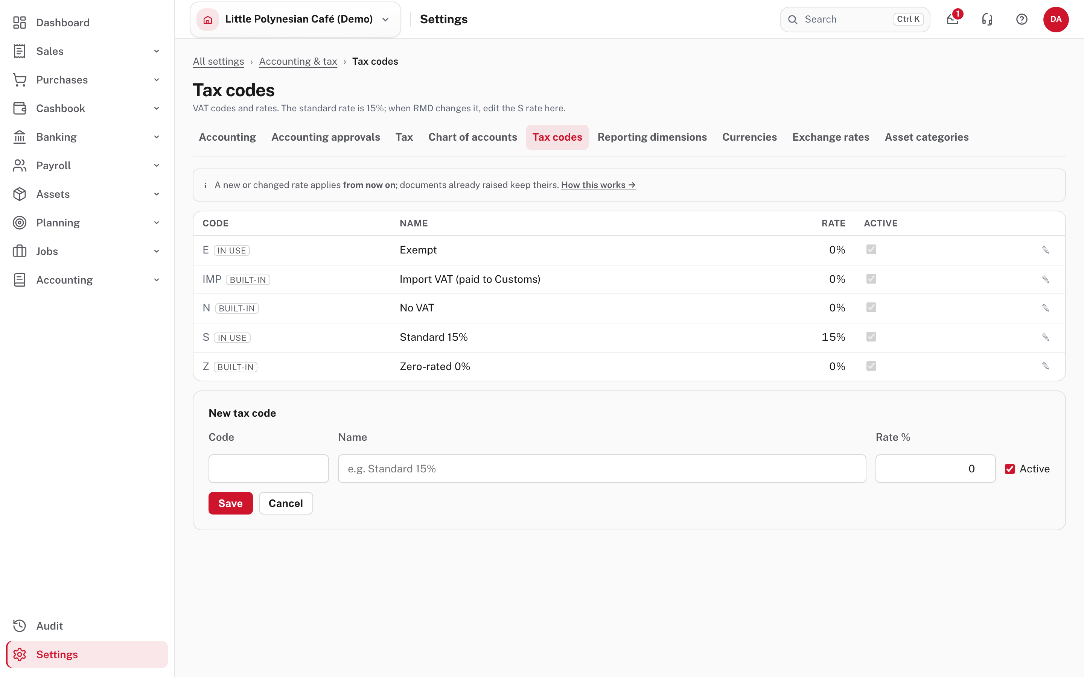Edit the Standard 15% code pencil
1084x677 pixels.
pos(1046,337)
